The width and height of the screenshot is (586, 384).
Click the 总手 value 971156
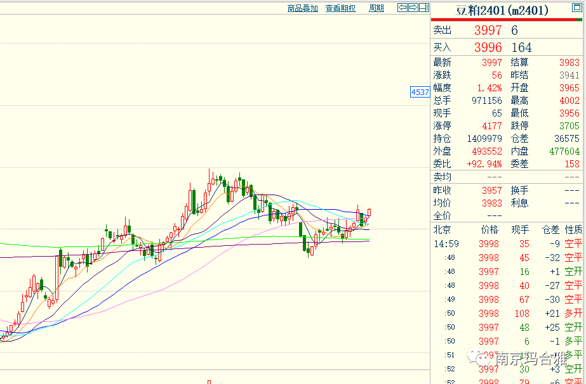click(x=486, y=101)
